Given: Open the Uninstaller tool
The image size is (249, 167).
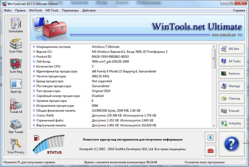Looking at the screenshot, I should [x=16, y=25].
